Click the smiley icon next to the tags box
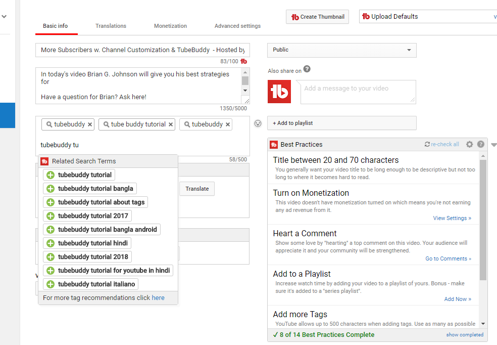 (258, 123)
